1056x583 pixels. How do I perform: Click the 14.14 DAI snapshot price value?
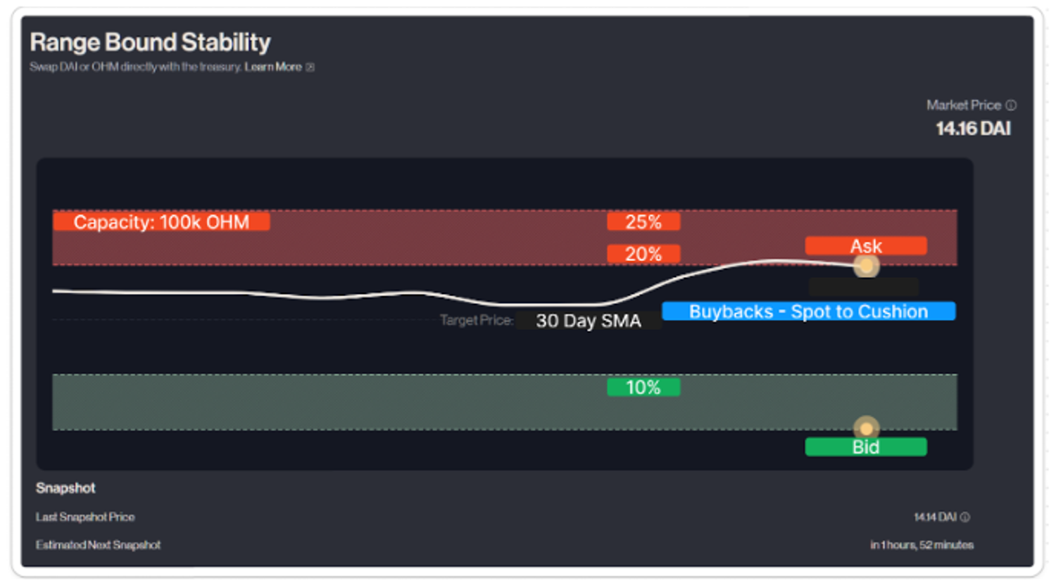(x=935, y=518)
